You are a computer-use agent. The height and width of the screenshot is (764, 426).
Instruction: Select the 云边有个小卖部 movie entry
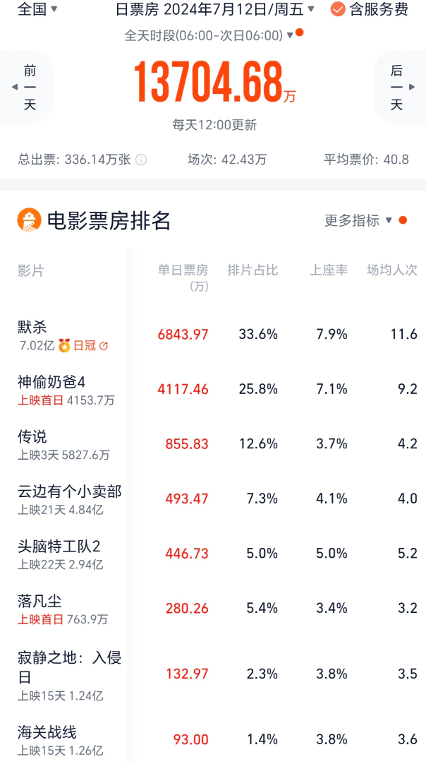69,491
